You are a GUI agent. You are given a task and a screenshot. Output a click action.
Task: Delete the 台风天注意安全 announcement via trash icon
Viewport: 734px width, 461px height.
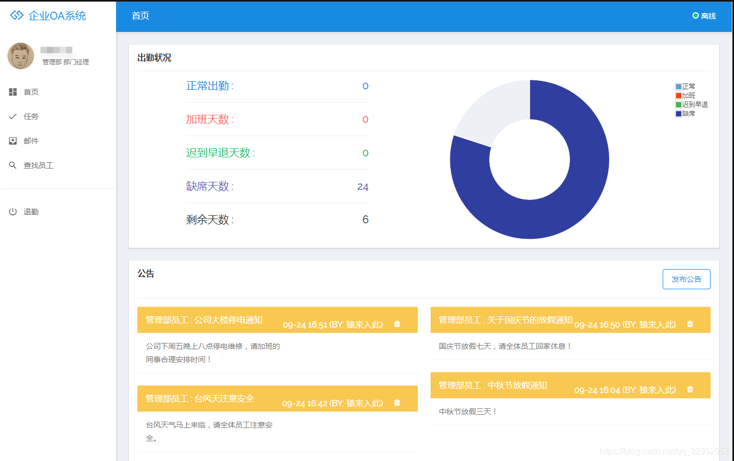397,403
